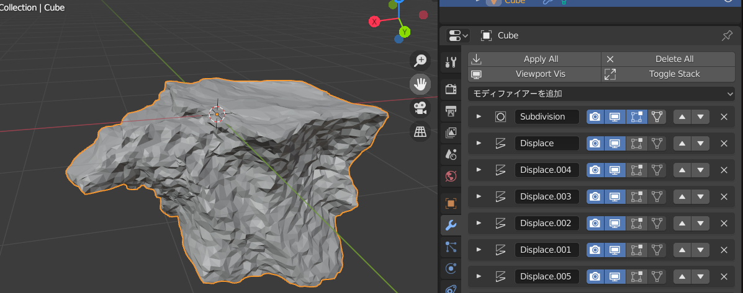Open the Modifier properties wrench tab

[x=451, y=225]
